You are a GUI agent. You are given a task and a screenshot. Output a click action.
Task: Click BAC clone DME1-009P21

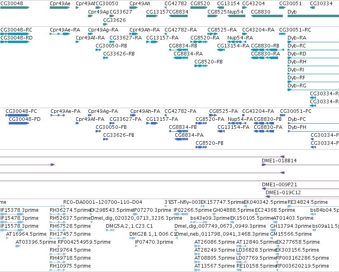280,185
